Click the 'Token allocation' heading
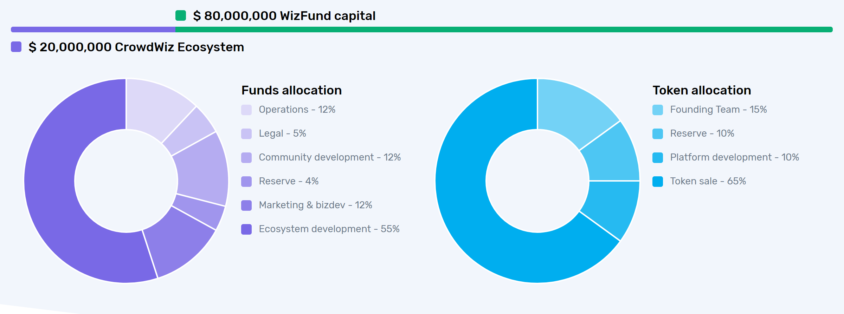Screen dimensions: 844x314 pos(702,90)
